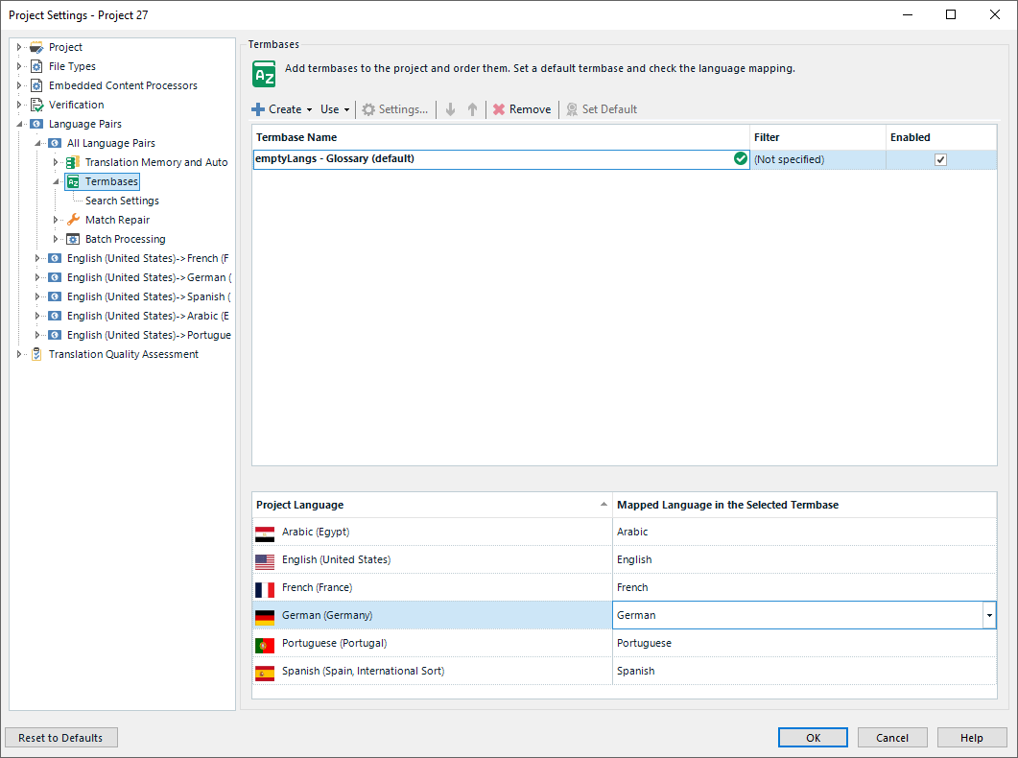Image resolution: width=1018 pixels, height=758 pixels.
Task: Move termbase up with the up arrow
Action: tap(473, 109)
